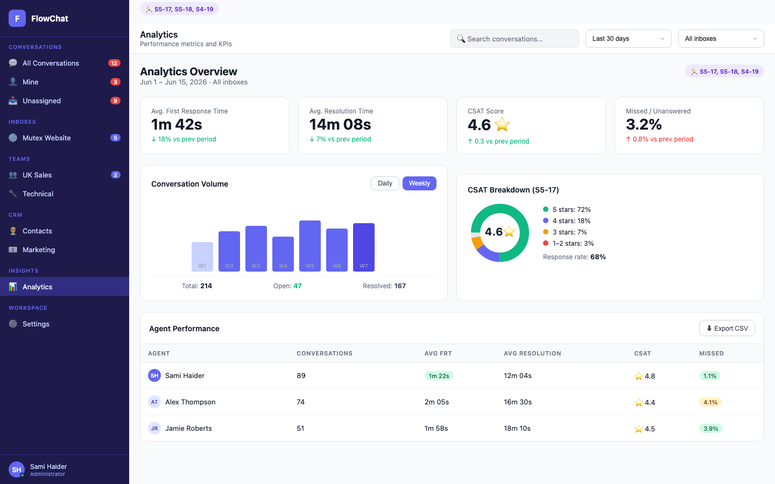Click the Settings gear icon

pyautogui.click(x=13, y=324)
